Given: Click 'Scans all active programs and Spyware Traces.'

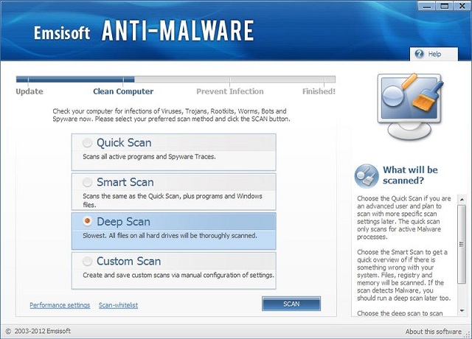Looking at the screenshot, I should click(149, 157).
